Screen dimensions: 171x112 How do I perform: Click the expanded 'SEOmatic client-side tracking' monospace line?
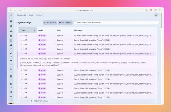[x=45, y=59]
